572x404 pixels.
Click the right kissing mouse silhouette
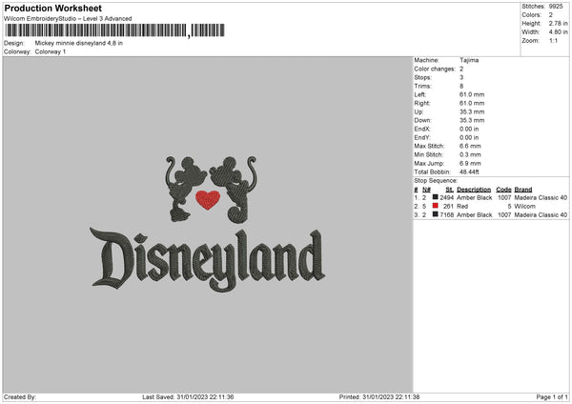click(x=234, y=189)
